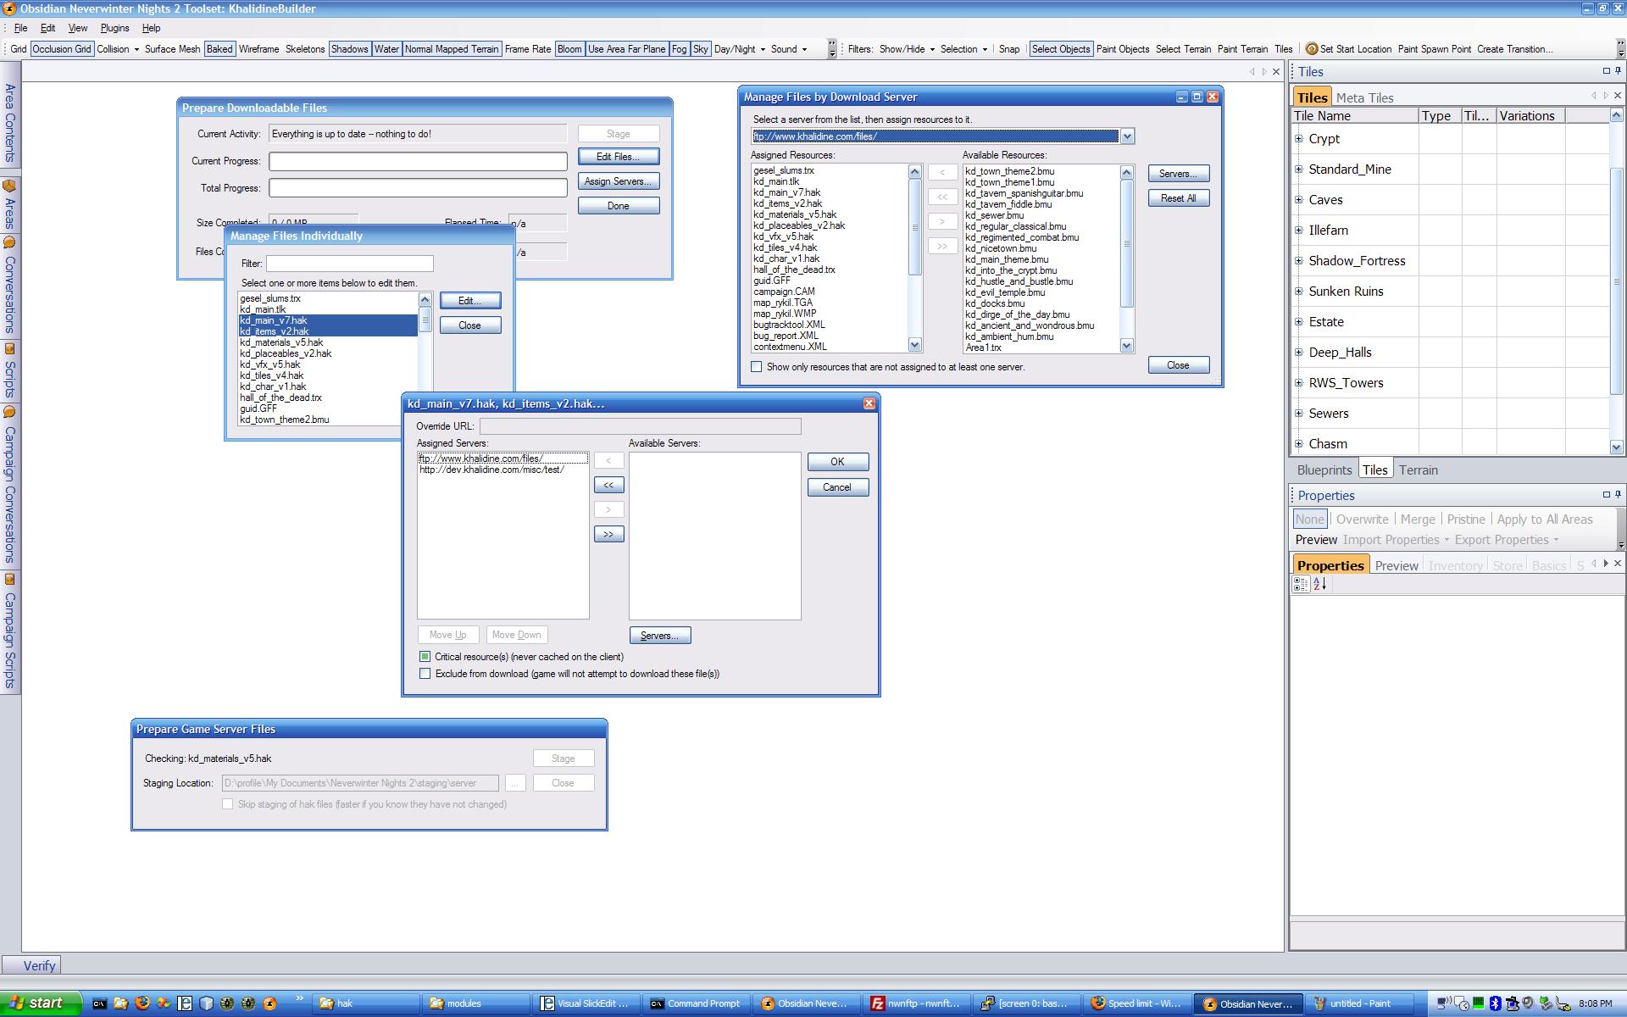1627x1017 pixels.
Task: Toggle Fog display
Action: point(679,49)
